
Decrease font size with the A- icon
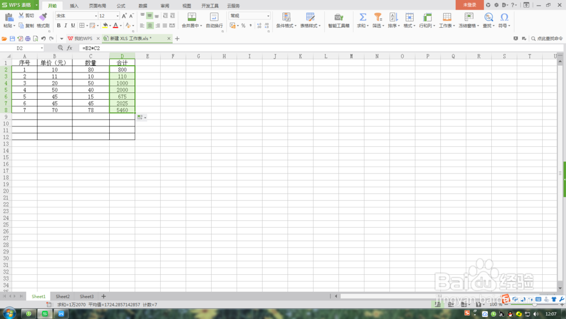(131, 16)
